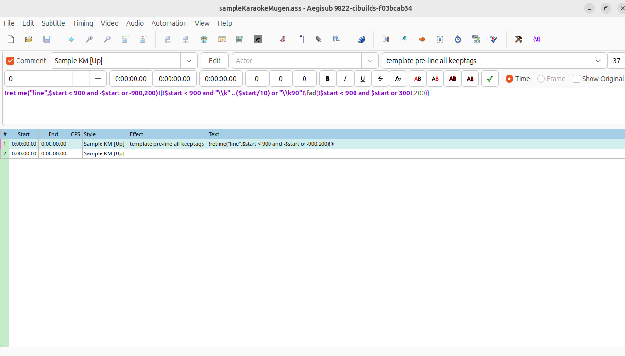Set secondary color AB swatch
This screenshot has width=625, height=356.
(x=435, y=79)
